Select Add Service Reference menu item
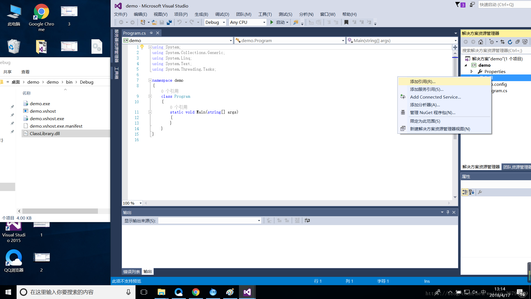Viewport: 531px width, 299px height. point(444,89)
